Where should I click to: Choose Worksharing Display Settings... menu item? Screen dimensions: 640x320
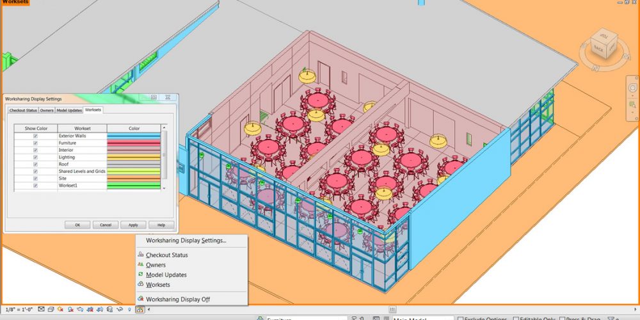click(186, 241)
